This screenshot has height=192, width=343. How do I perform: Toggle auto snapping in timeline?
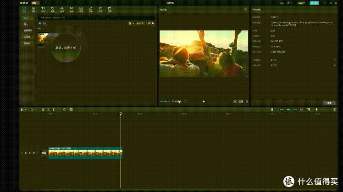[x=288, y=110]
